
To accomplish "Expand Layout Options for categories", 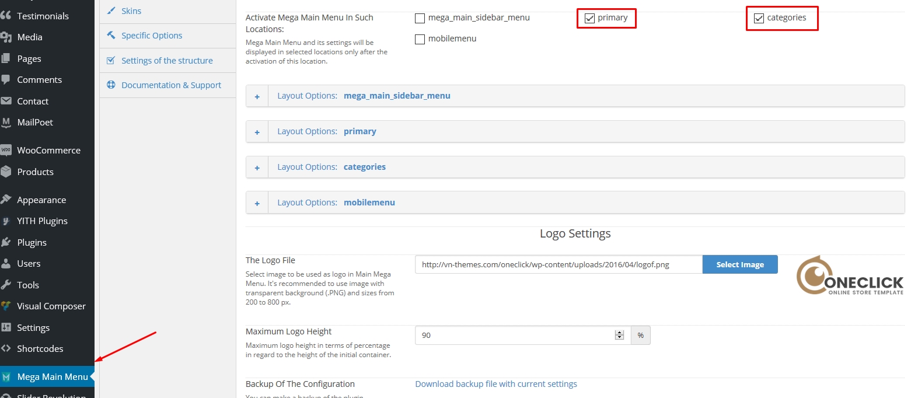I will (x=257, y=167).
